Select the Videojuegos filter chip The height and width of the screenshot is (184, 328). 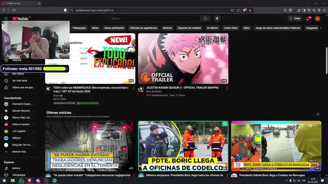[79, 28]
